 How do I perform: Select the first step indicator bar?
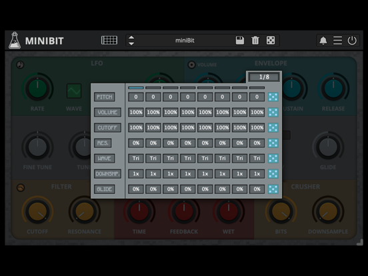(136, 88)
